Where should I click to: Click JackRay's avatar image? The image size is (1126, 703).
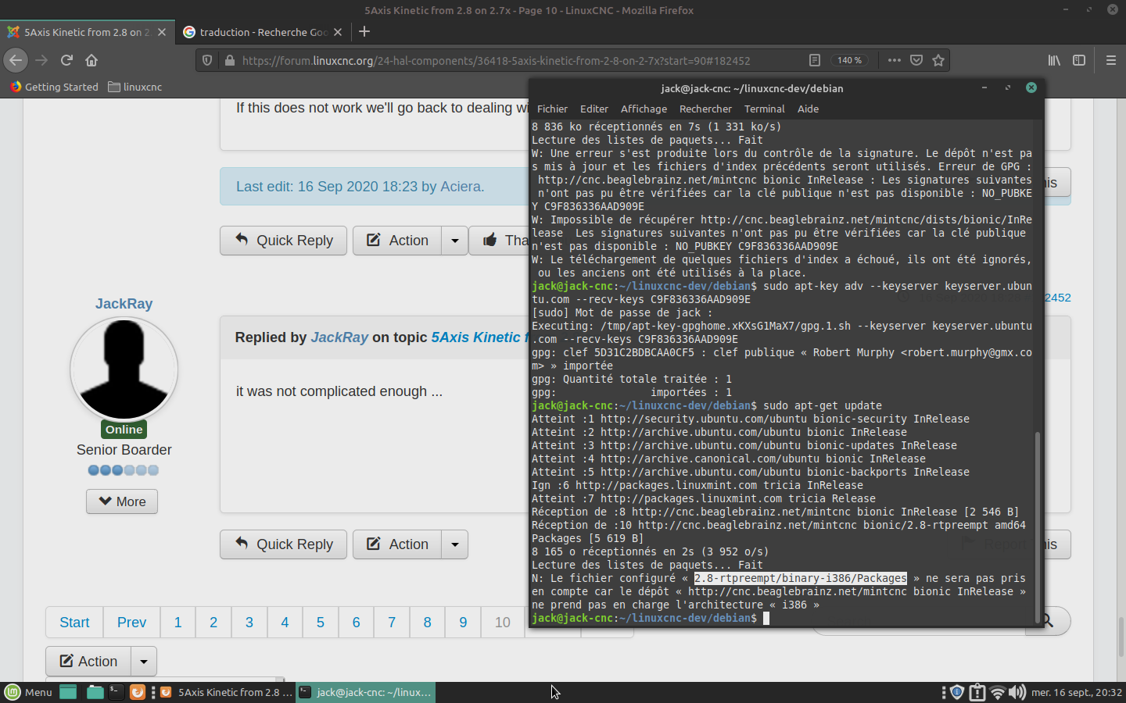pyautogui.click(x=124, y=369)
